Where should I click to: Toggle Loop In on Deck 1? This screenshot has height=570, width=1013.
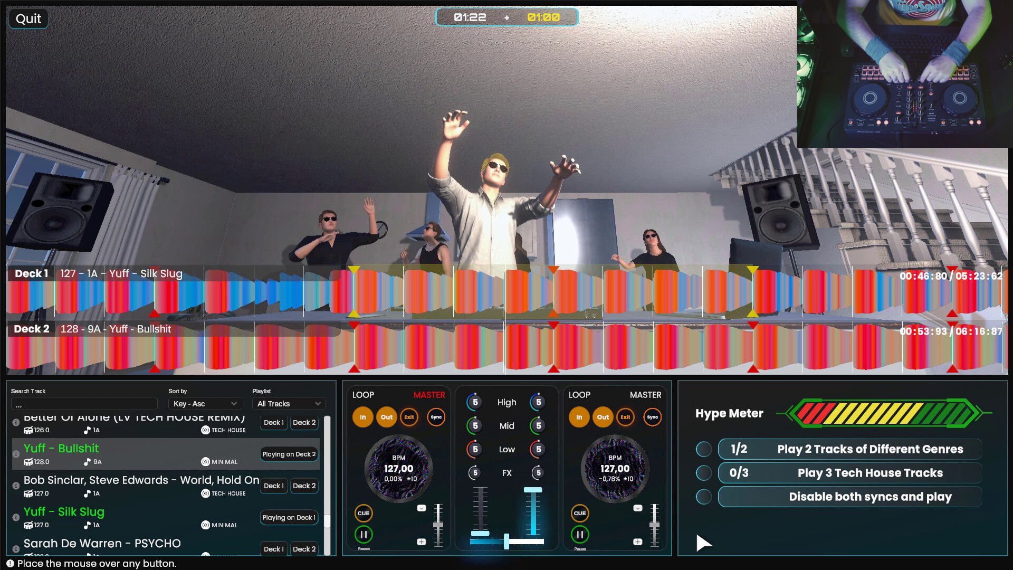click(363, 417)
